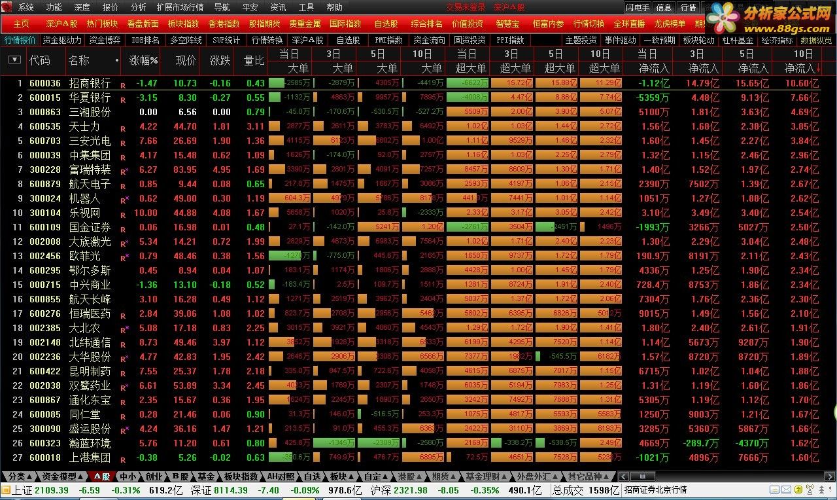Click the 上证 2109.39 index in status bar

[x=39, y=490]
